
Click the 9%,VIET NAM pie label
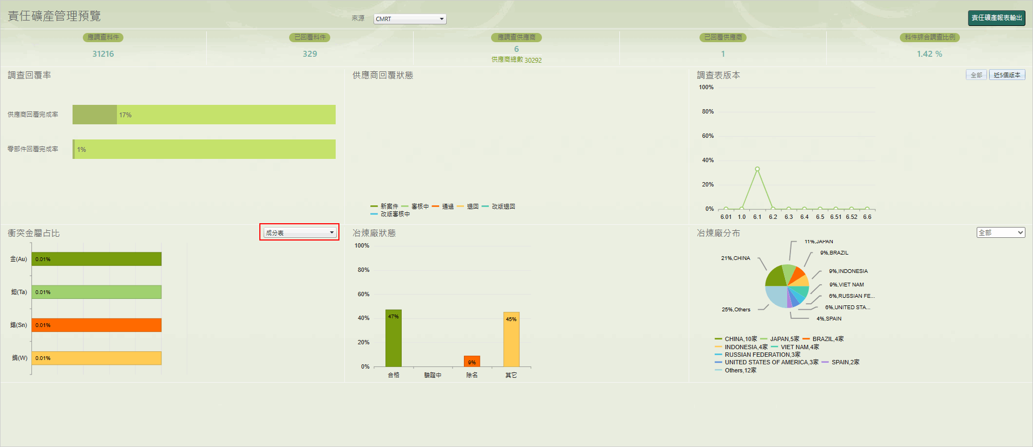(x=847, y=285)
